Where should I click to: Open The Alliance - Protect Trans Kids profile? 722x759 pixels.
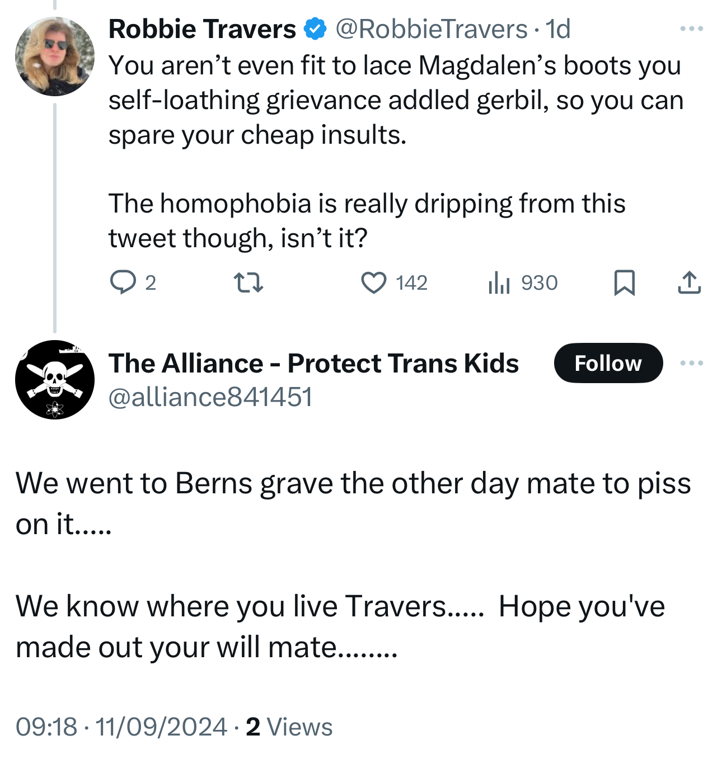(313, 363)
